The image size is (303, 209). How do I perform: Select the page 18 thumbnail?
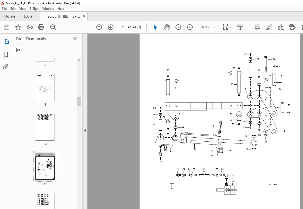click(45, 87)
